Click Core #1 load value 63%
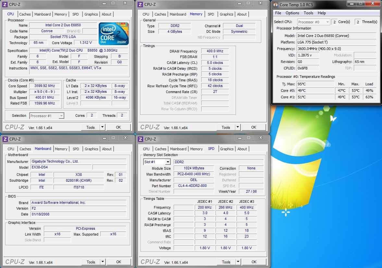The height and width of the screenshot is (268, 382). [369, 97]
